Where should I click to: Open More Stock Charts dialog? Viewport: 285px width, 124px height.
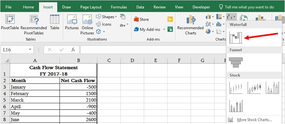pos(254,120)
